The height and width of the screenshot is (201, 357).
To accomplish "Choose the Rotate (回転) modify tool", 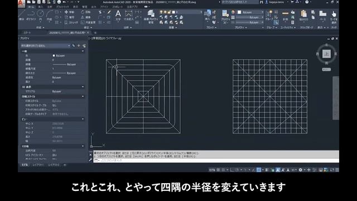I will (x=85, y=12).
